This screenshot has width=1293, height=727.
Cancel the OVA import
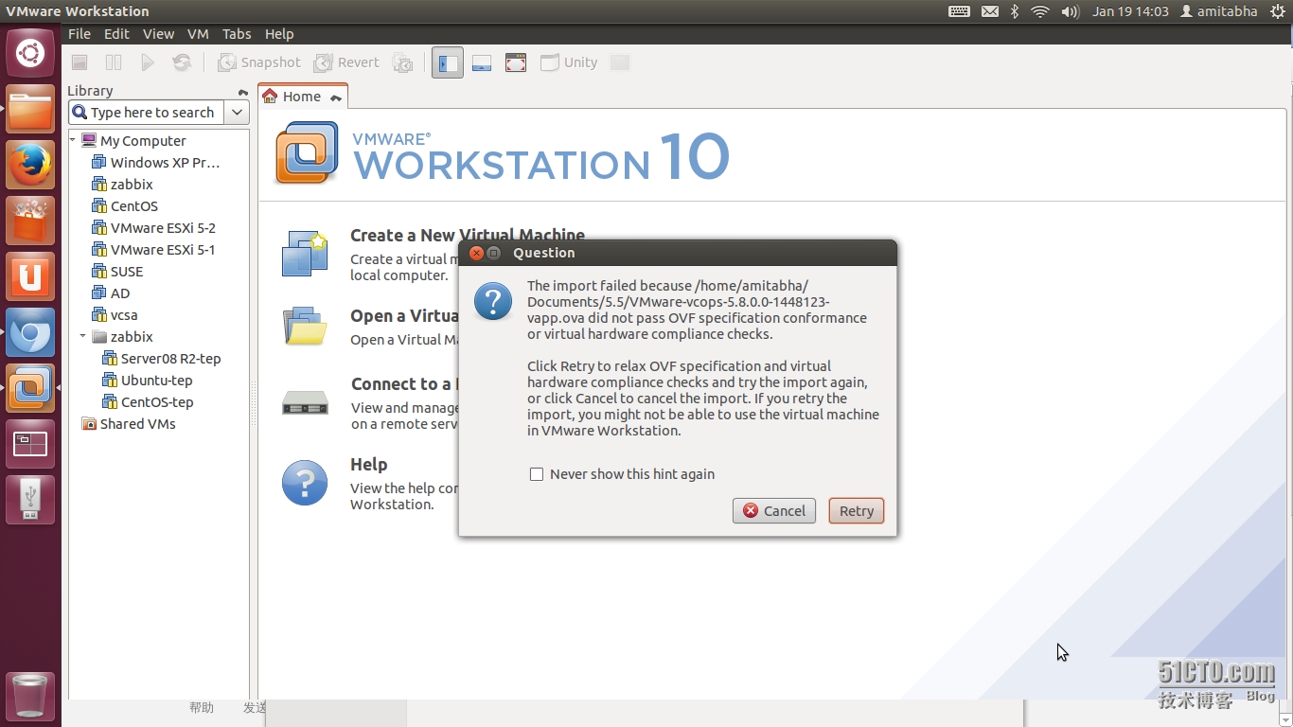(x=774, y=511)
